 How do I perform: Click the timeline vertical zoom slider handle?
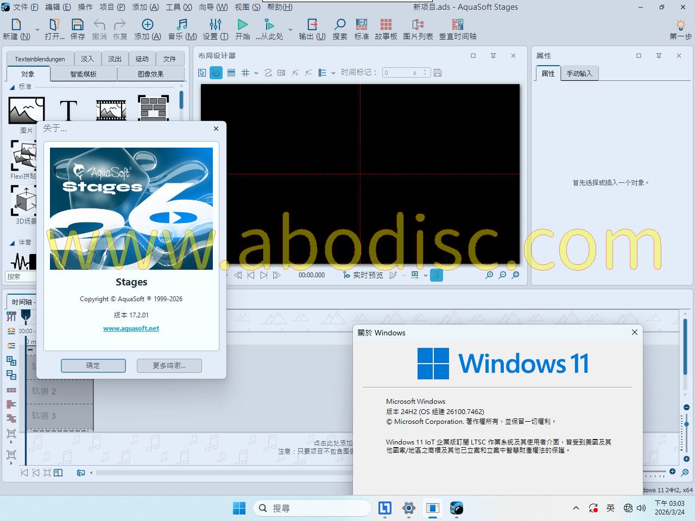pos(686,424)
